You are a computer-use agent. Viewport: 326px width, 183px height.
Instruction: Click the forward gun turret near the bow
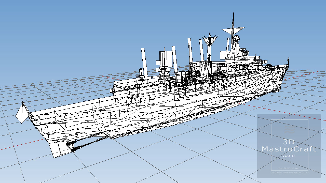click(269, 67)
